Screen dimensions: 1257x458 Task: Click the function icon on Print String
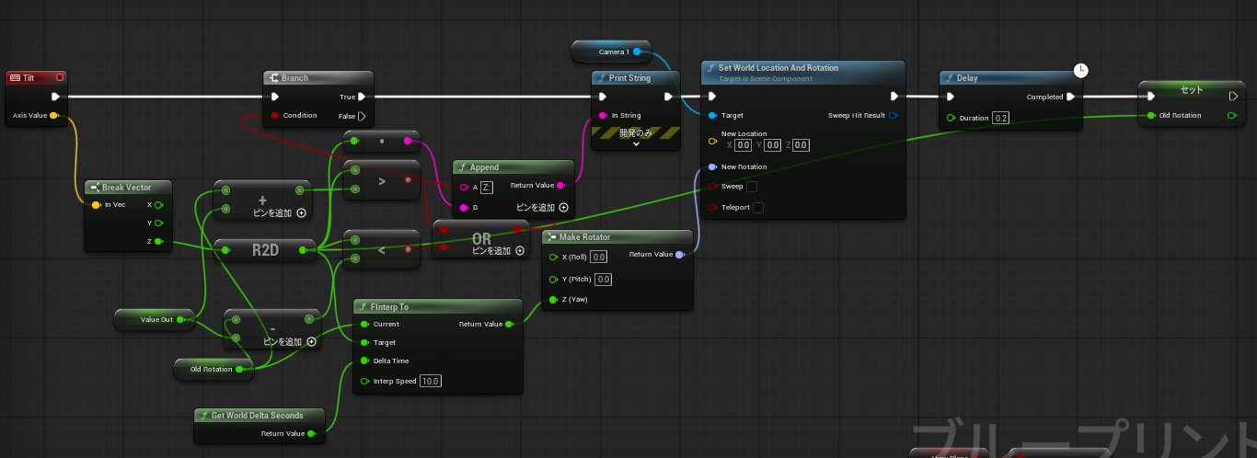(602, 78)
